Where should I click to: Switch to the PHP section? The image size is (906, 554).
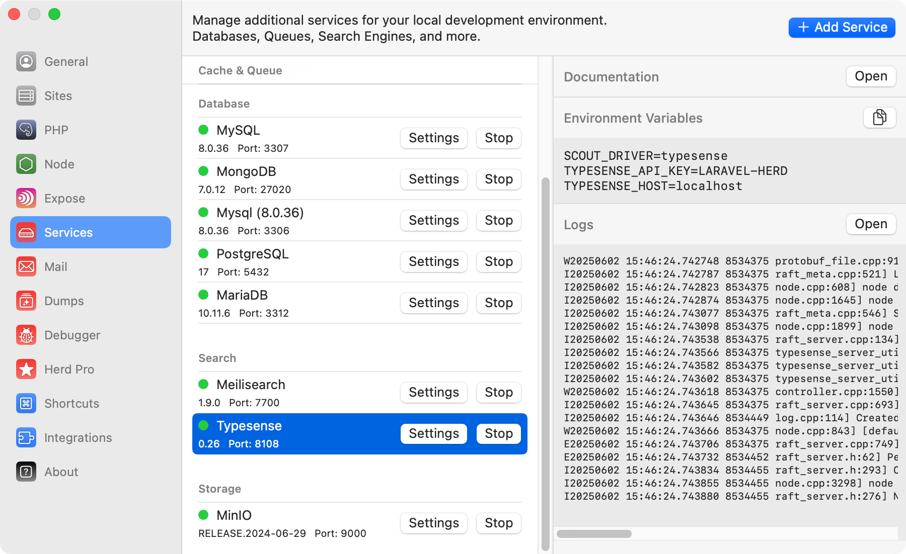pyautogui.click(x=56, y=130)
